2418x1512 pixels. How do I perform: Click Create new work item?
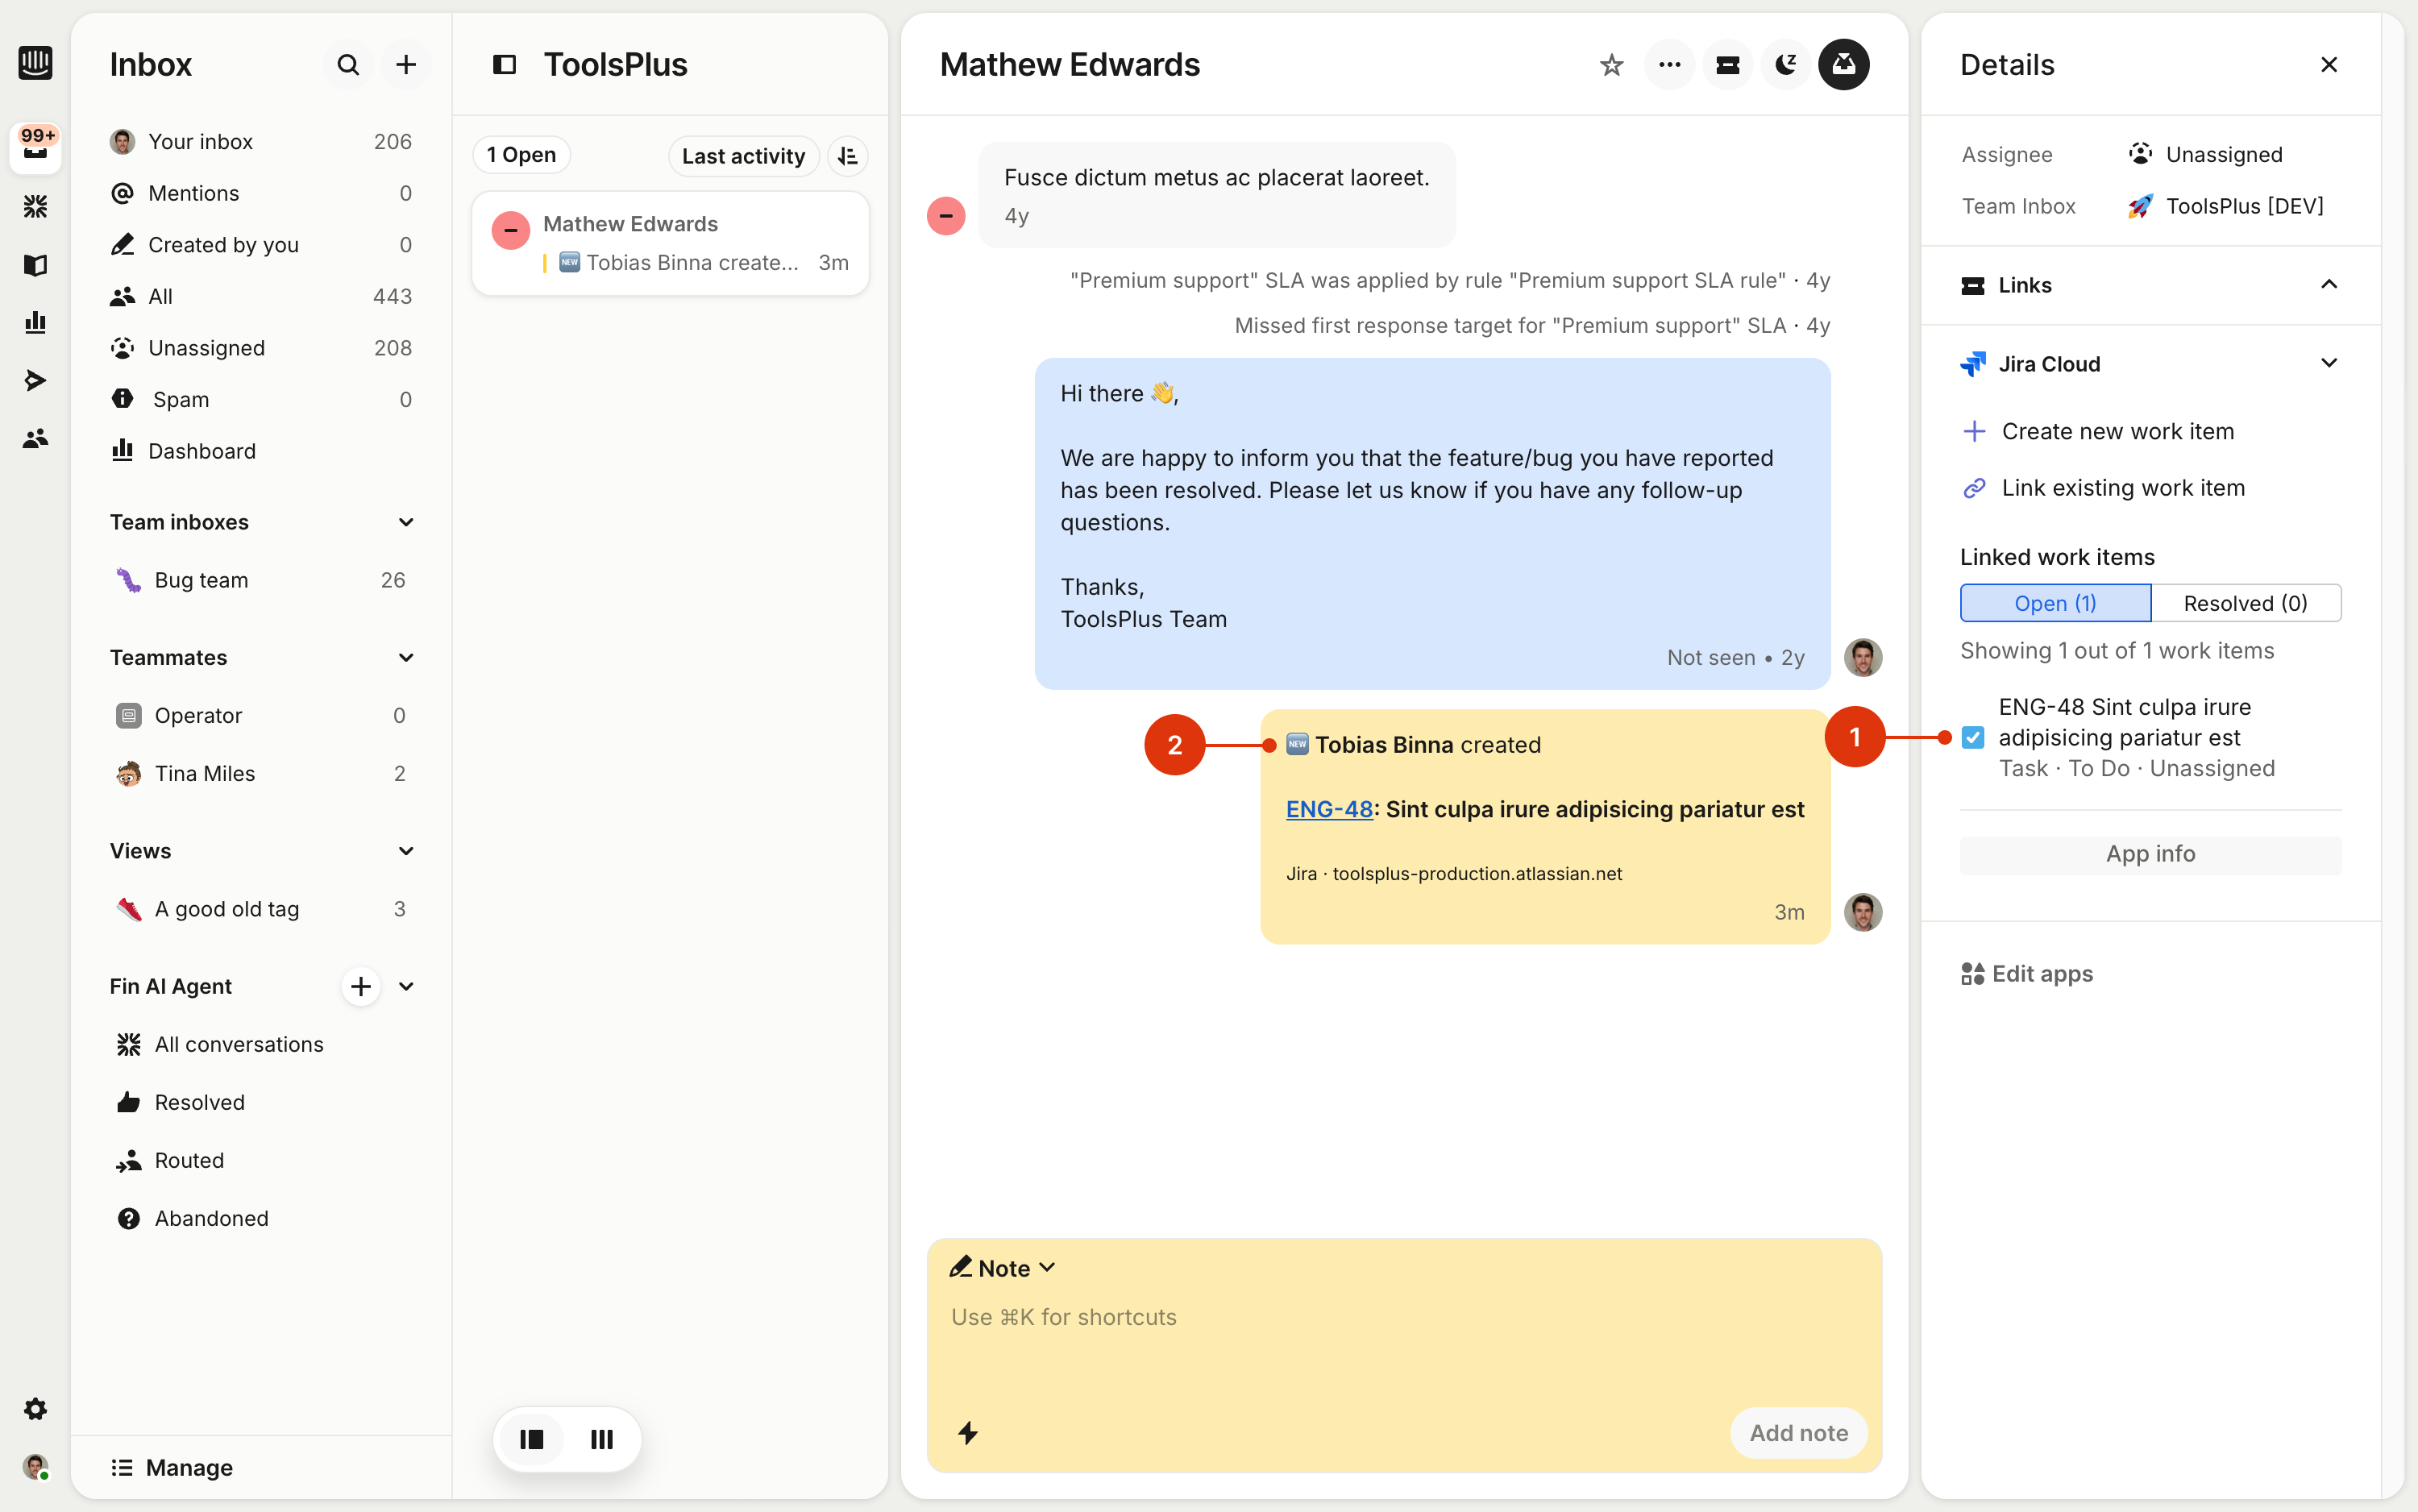click(x=2117, y=431)
